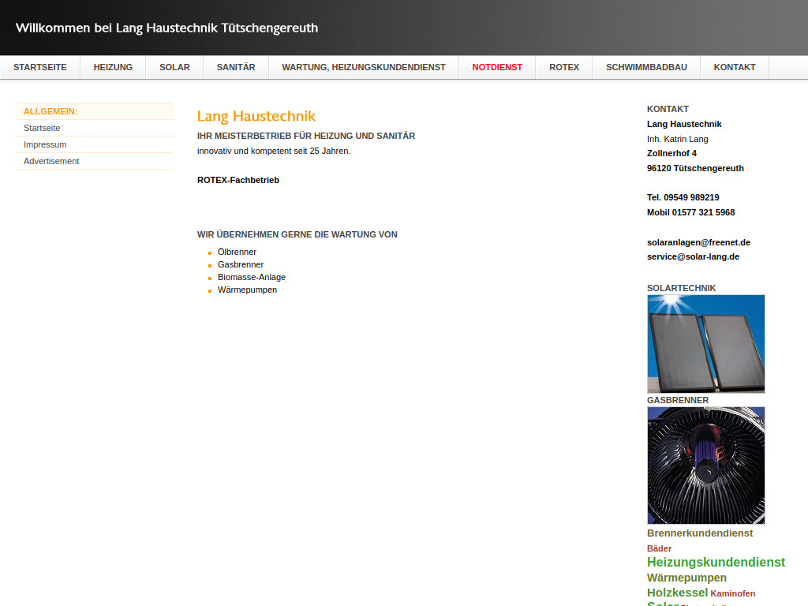Click the Kaminofen tag in the cloud

coord(733,593)
